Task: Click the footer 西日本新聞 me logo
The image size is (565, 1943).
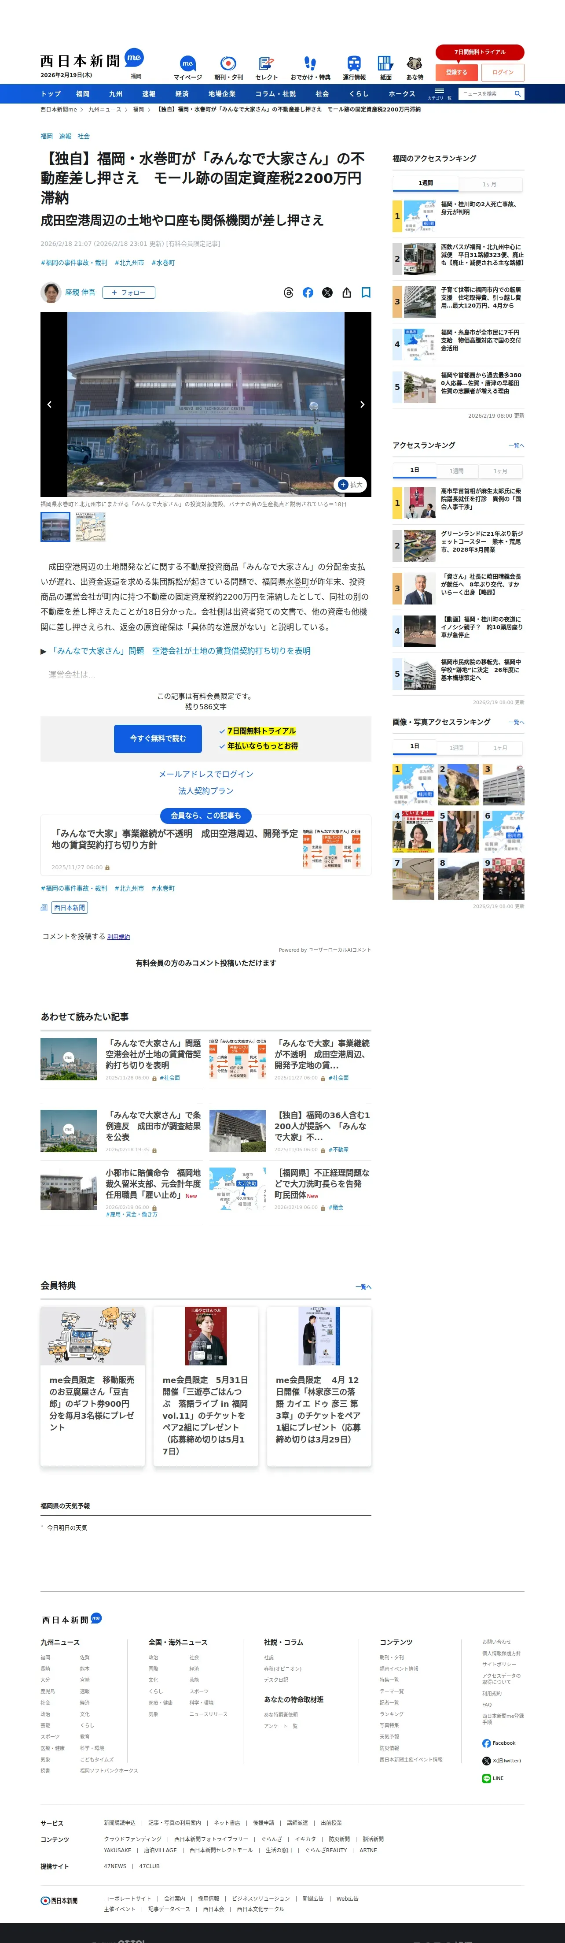Action: pos(72,1619)
